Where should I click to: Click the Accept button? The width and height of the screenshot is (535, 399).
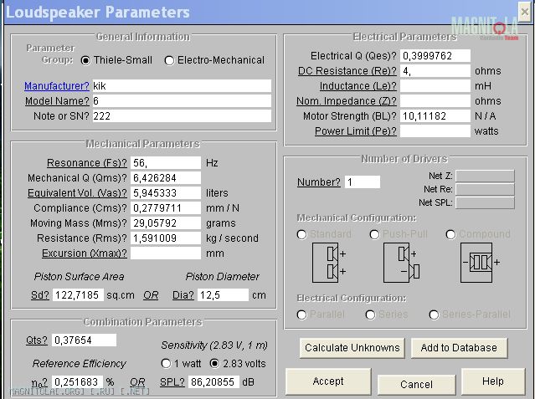coord(328,381)
